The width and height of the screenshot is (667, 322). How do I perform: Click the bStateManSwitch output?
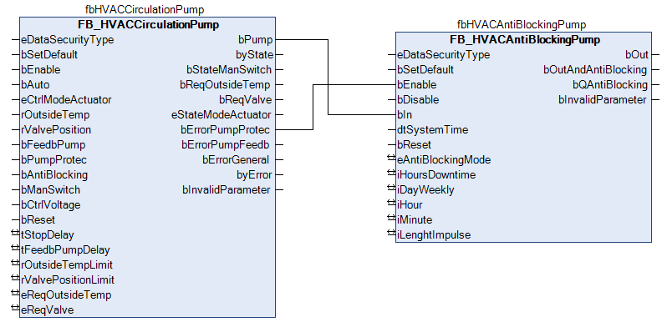229,70
